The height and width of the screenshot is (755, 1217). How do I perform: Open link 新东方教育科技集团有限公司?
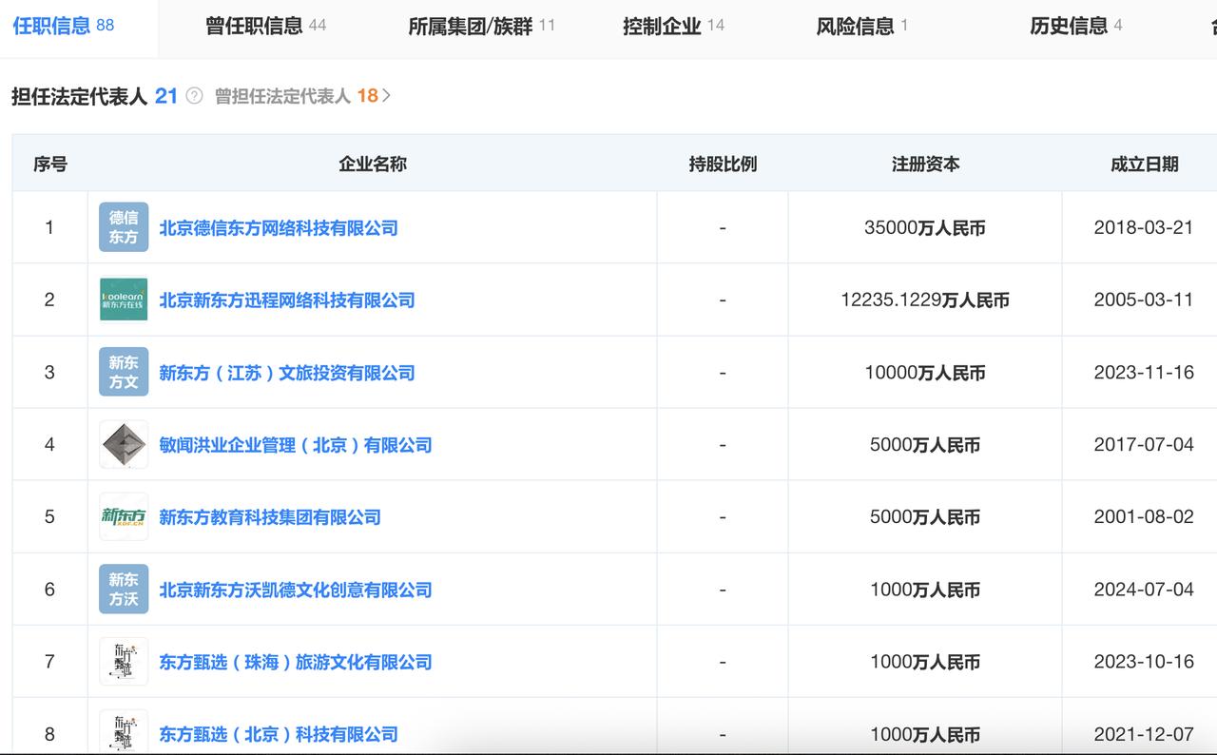click(x=270, y=517)
